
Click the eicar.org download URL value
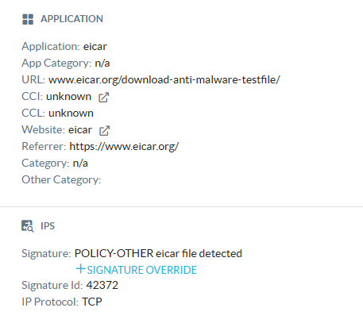pyautogui.click(x=164, y=79)
